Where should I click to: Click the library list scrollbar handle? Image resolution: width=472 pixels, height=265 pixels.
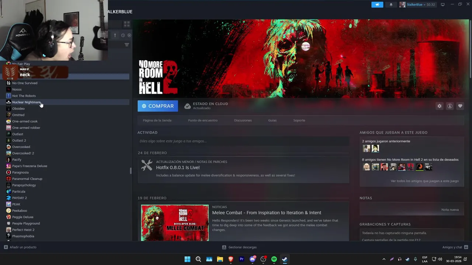click(131, 171)
